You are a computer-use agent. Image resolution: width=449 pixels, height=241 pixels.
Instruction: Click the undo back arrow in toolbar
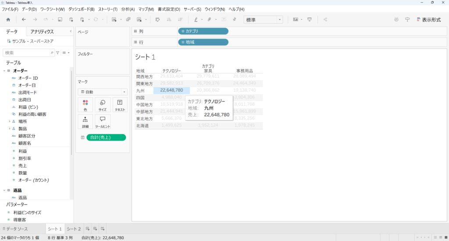pos(24,20)
